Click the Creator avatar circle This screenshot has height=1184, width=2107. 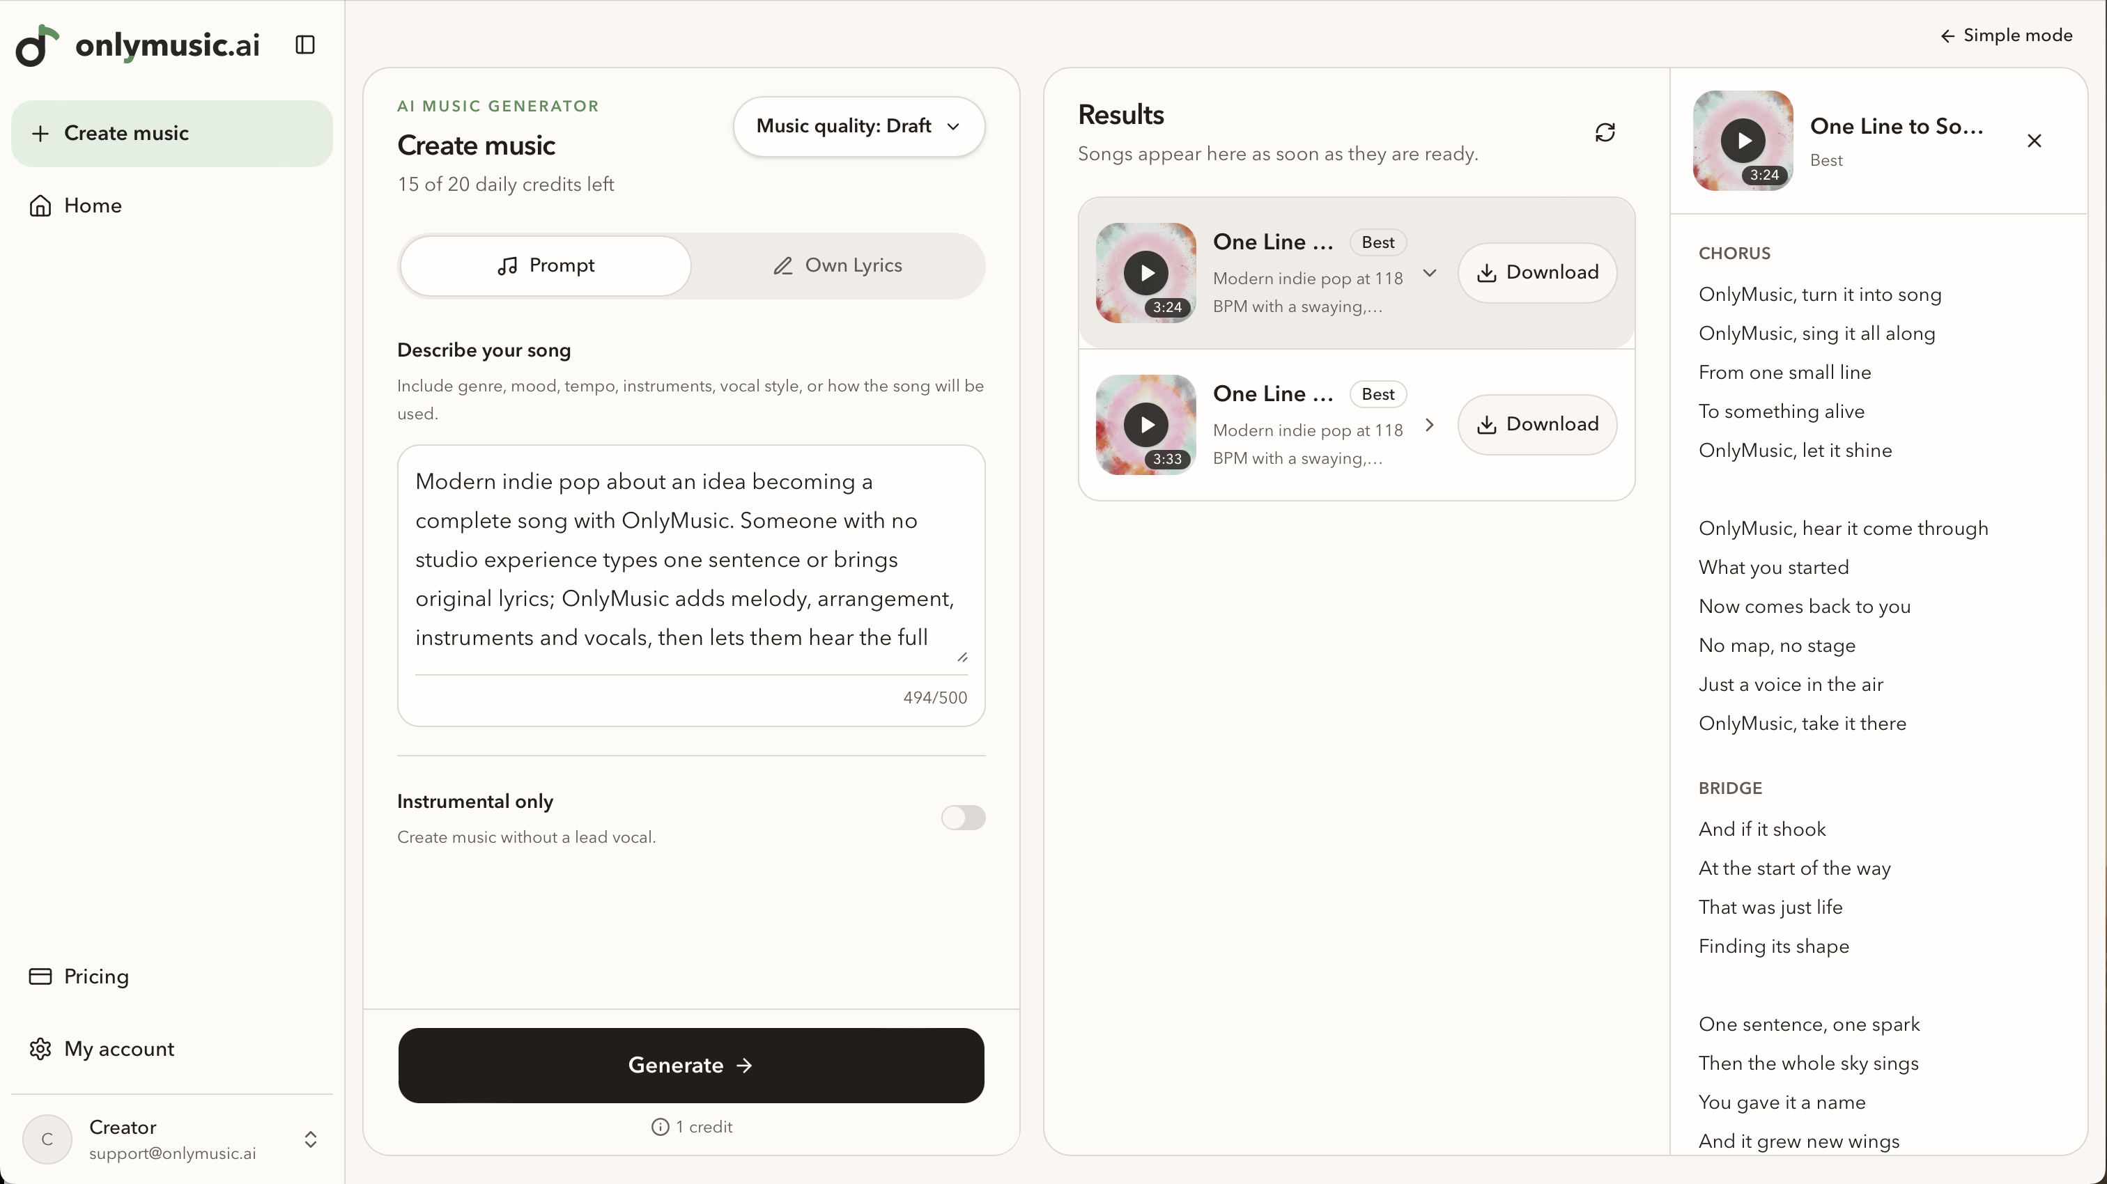click(47, 1139)
